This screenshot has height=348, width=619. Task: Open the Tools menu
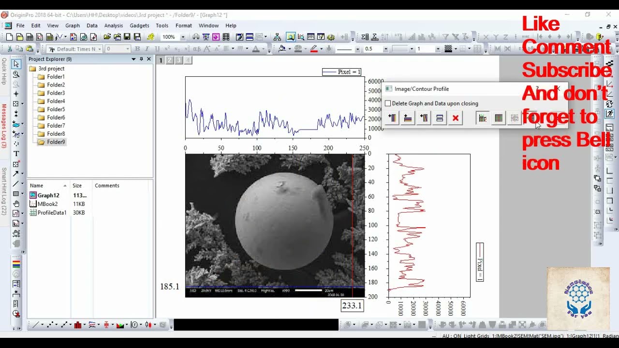(162, 26)
